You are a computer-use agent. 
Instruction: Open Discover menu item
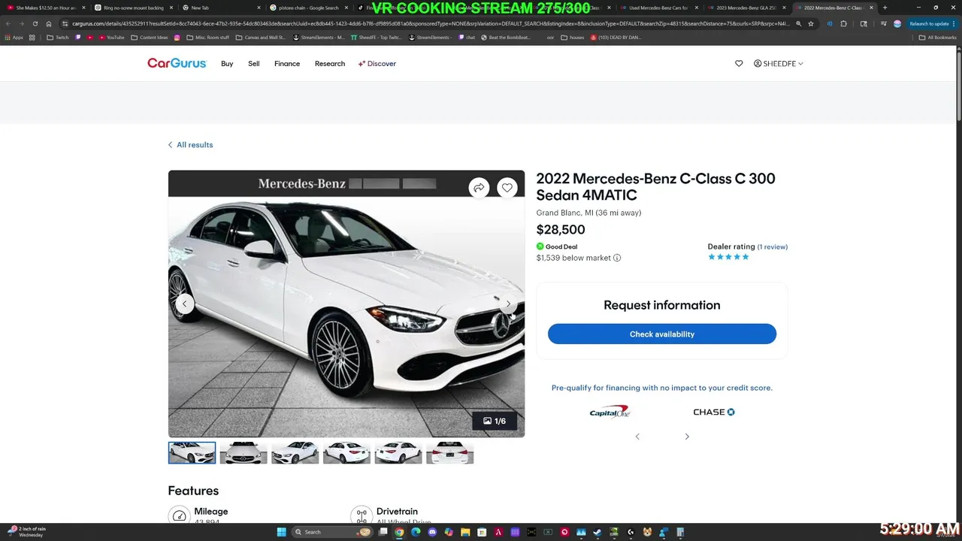[x=377, y=64]
